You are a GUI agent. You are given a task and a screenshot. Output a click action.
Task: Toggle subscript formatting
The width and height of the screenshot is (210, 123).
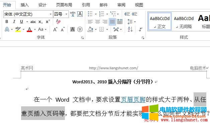click(x=40, y=22)
